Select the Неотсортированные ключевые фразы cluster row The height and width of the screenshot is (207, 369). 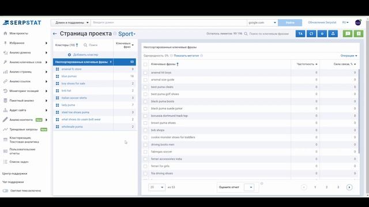tap(95, 62)
